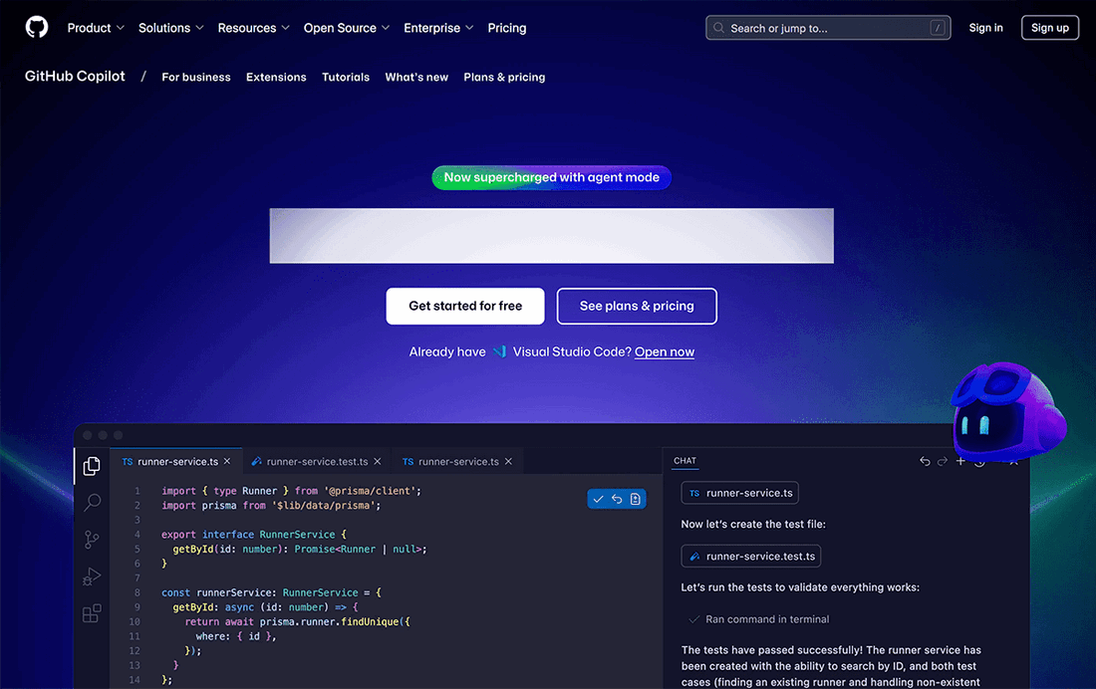Click 'Now let's create the test file:' text
This screenshot has width=1096, height=689.
(753, 524)
